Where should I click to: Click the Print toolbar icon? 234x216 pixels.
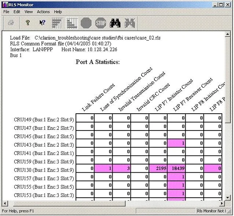[11, 23]
